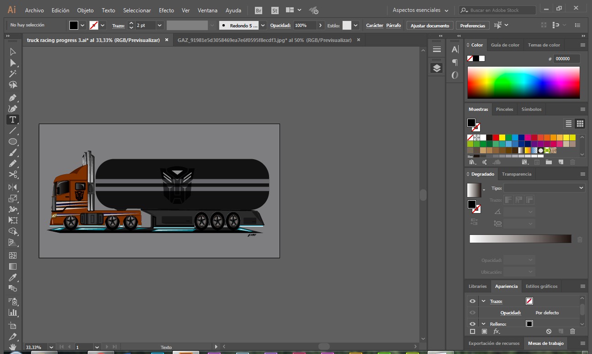Select the Direct Selection tool
The height and width of the screenshot is (354, 592).
point(13,63)
